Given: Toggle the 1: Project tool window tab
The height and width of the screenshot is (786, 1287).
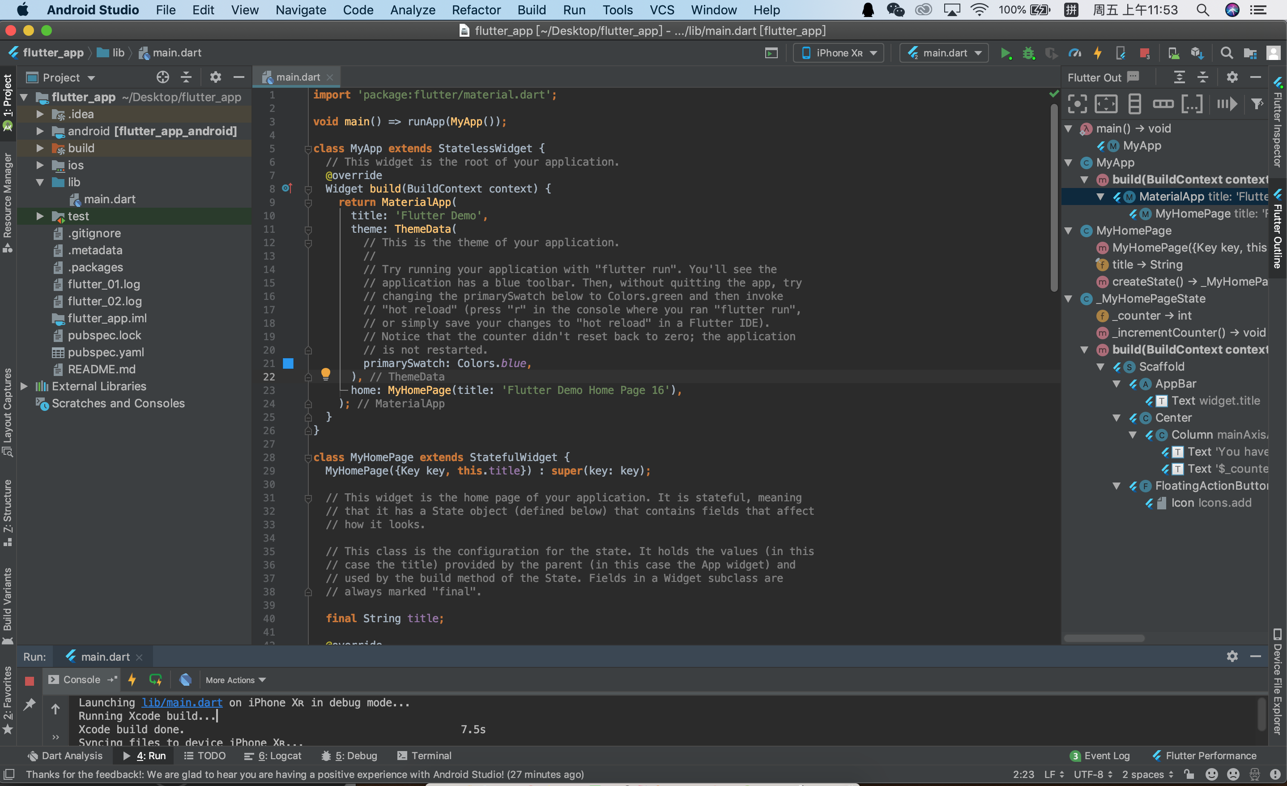Looking at the screenshot, I should [x=8, y=97].
